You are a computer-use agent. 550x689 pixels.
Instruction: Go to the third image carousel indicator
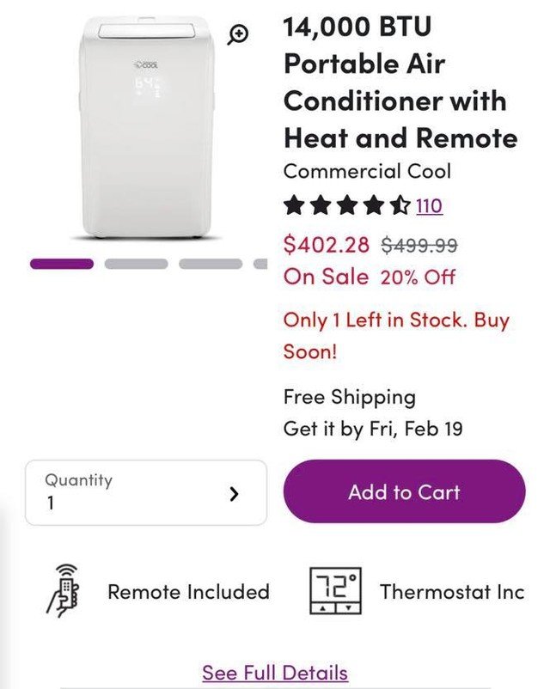tap(211, 264)
